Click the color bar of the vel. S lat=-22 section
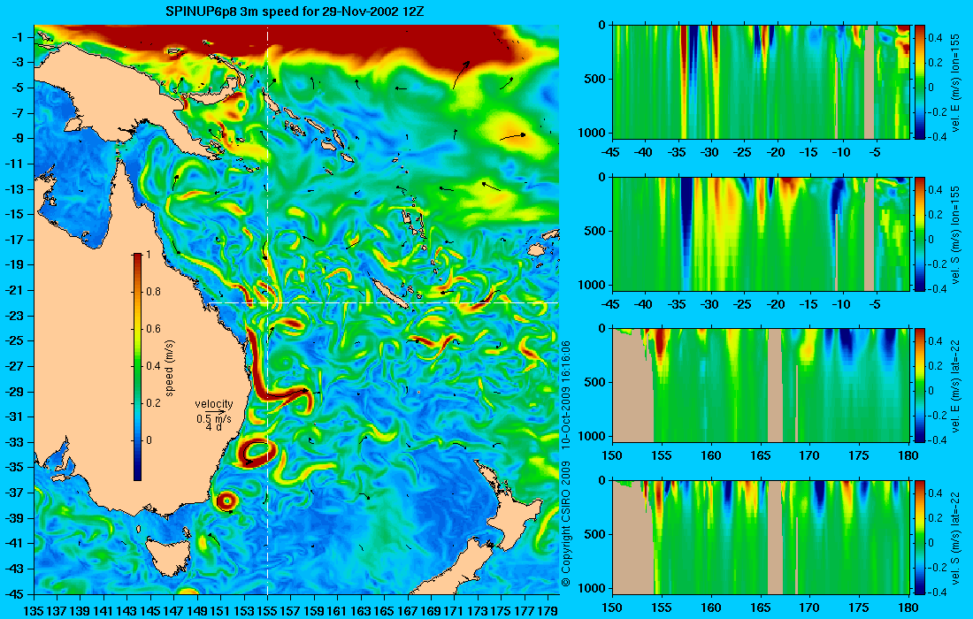The image size is (973, 619). point(920,537)
